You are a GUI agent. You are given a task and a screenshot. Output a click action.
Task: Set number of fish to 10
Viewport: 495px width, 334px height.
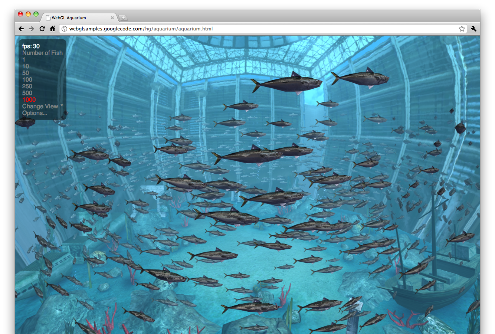coord(26,66)
